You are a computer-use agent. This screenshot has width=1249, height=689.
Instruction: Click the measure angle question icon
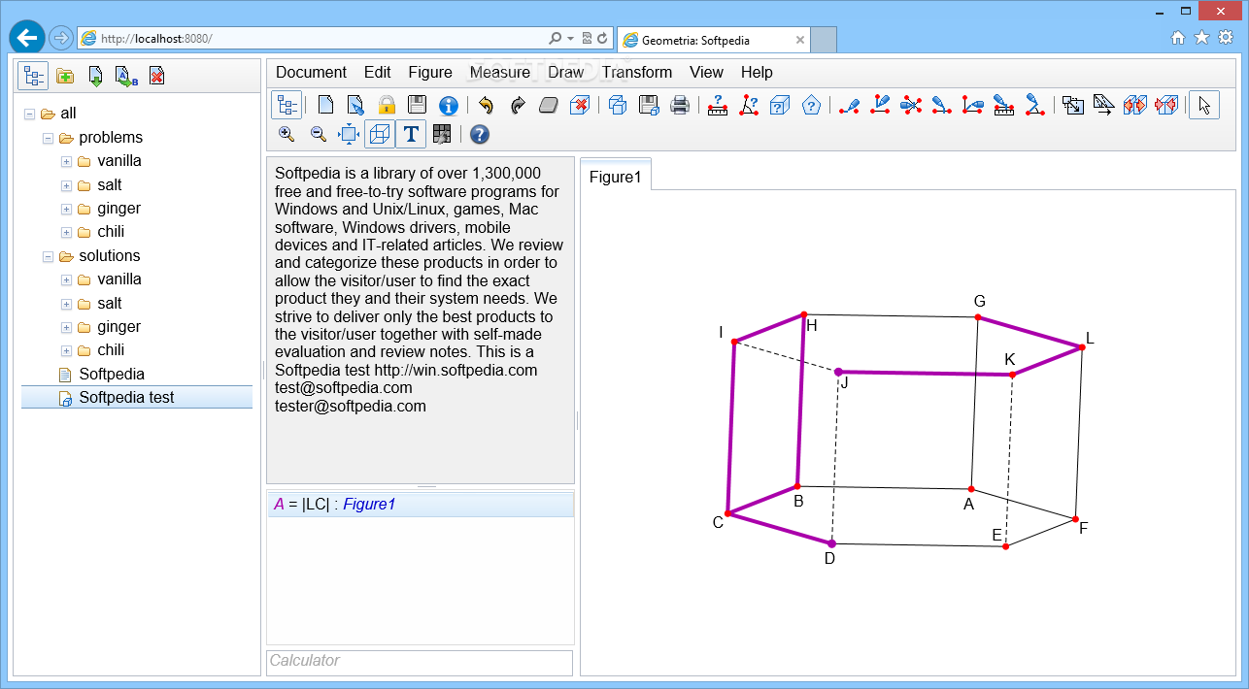749,105
